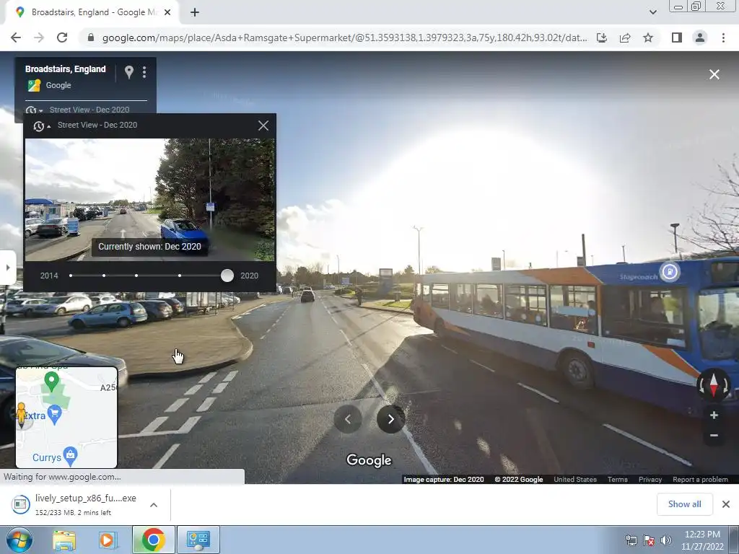
Task: Move to next Street View position
Action: tap(390, 419)
